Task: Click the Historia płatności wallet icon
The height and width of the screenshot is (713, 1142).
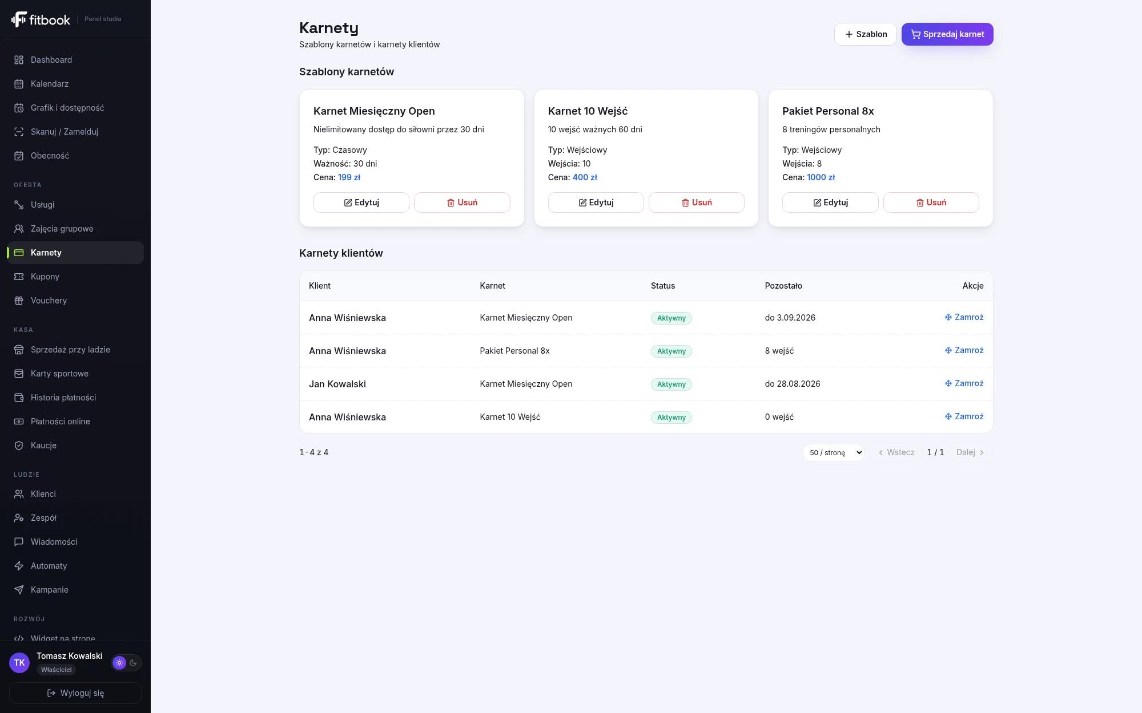Action: pos(19,398)
